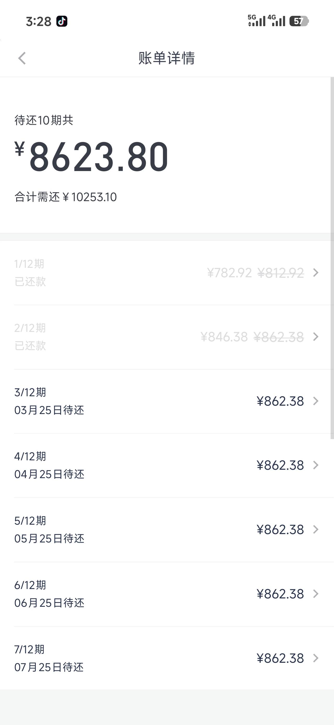Expand the 2/12期 repaid installment chevron
The image size is (334, 725).
[x=316, y=337]
